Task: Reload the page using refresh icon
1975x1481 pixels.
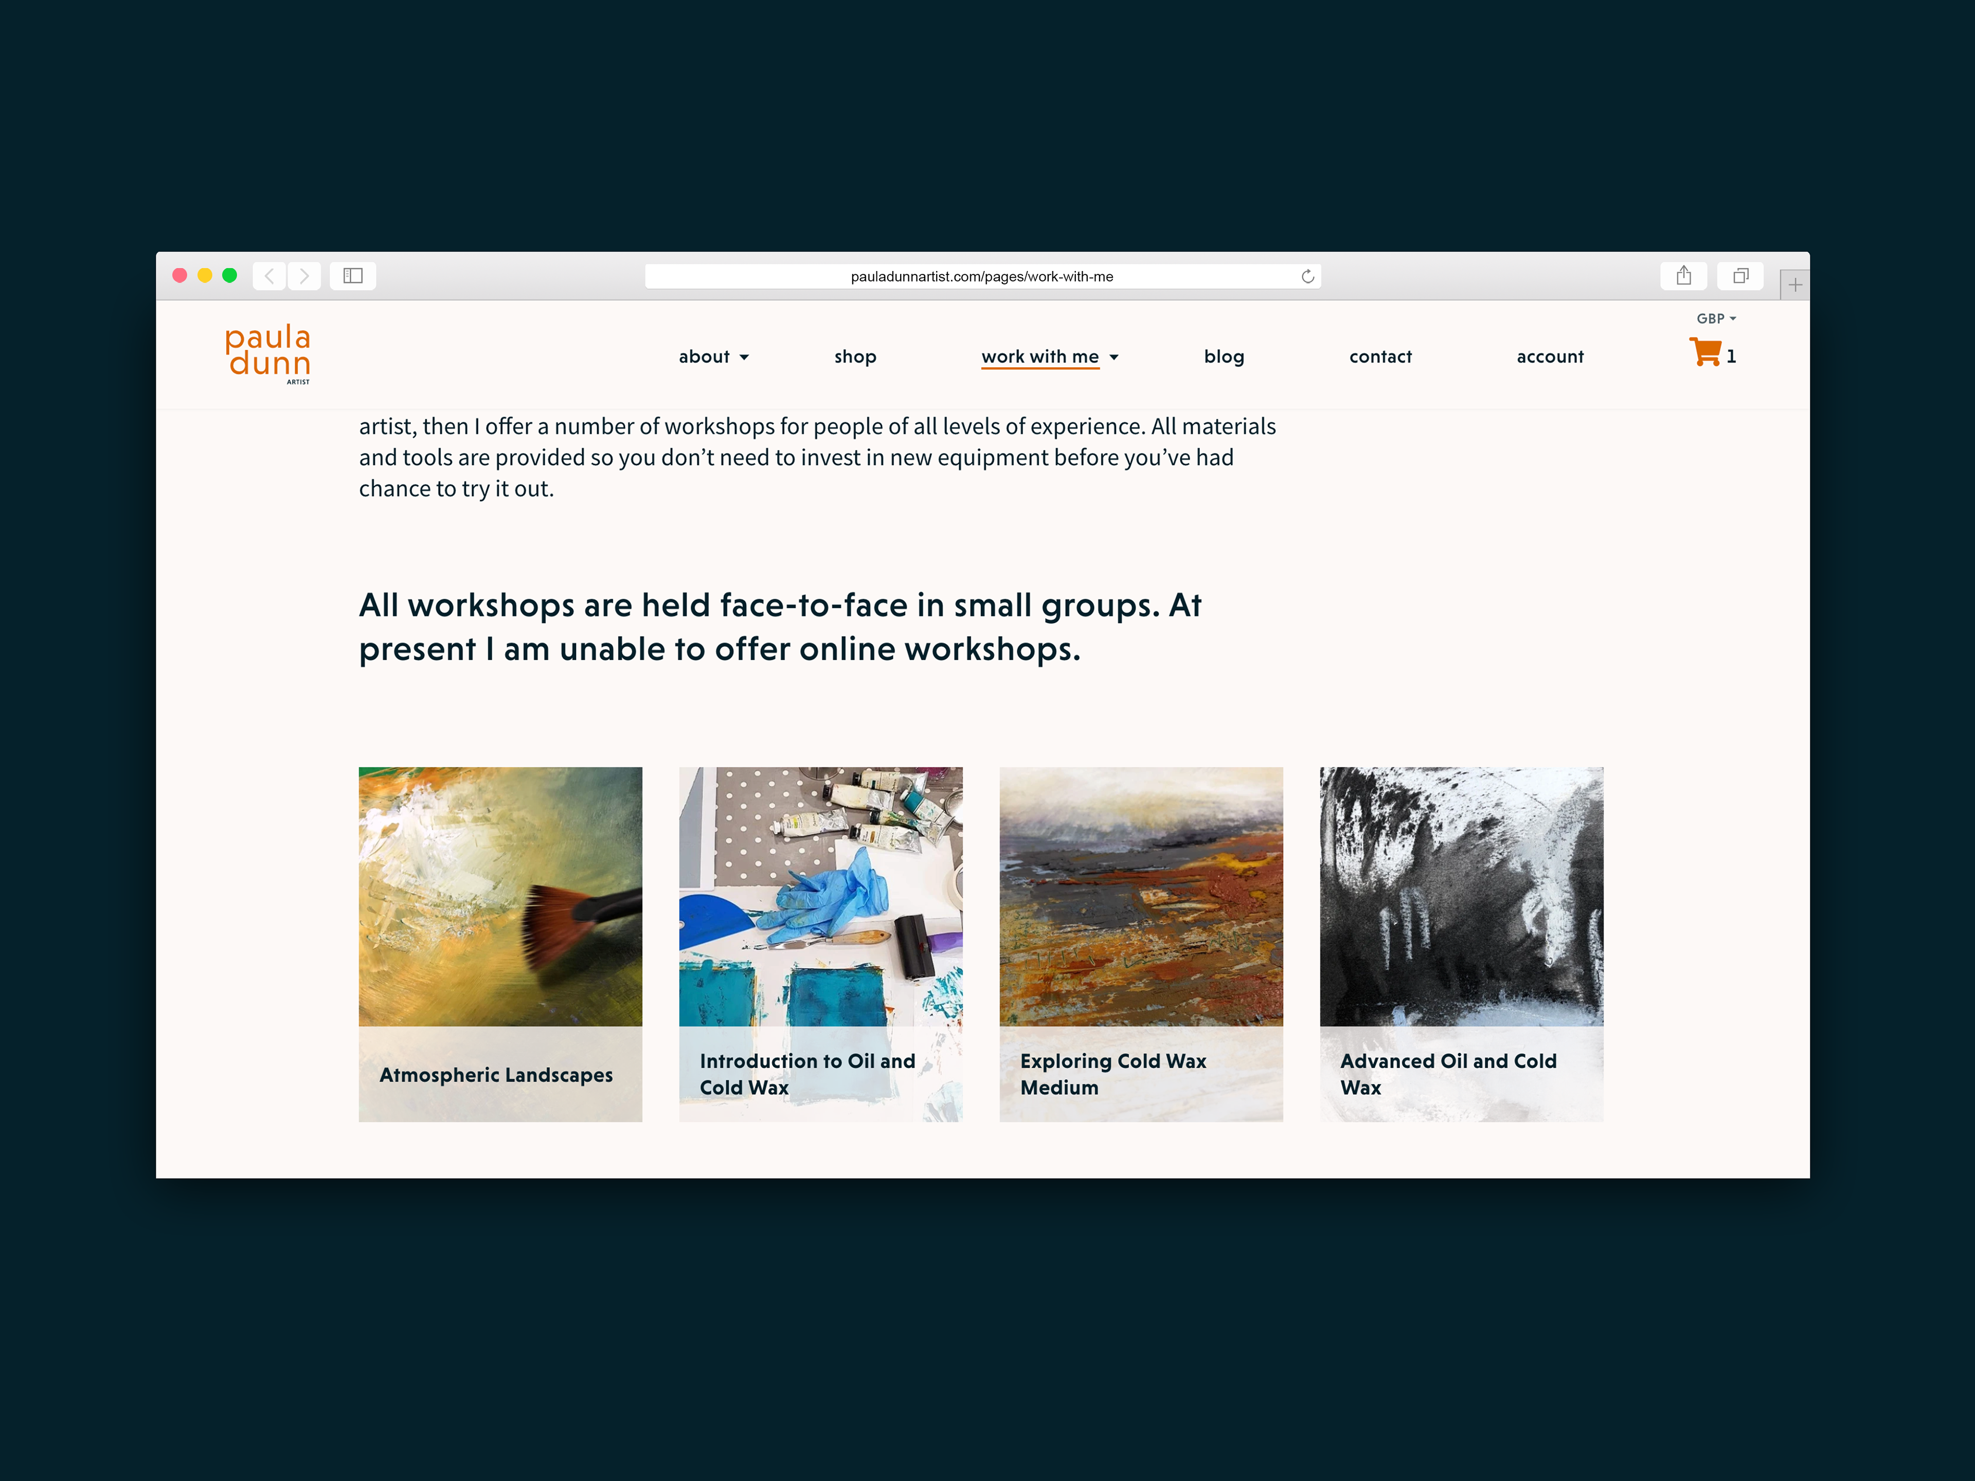Action: pos(1307,277)
